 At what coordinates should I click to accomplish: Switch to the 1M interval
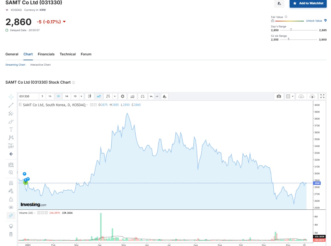(x=67, y=96)
